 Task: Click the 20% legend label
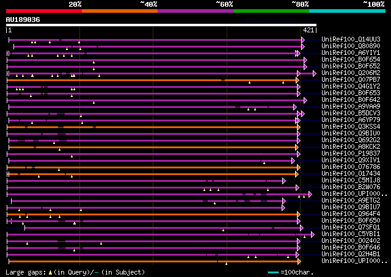[x=75, y=4]
